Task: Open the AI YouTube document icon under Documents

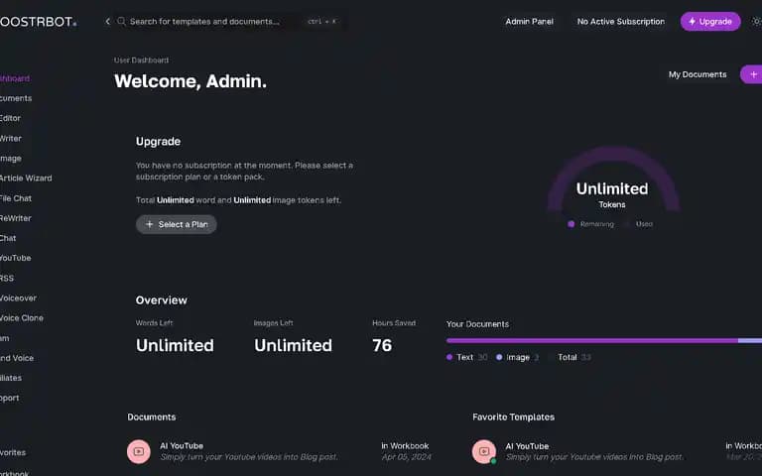Action: click(x=139, y=451)
